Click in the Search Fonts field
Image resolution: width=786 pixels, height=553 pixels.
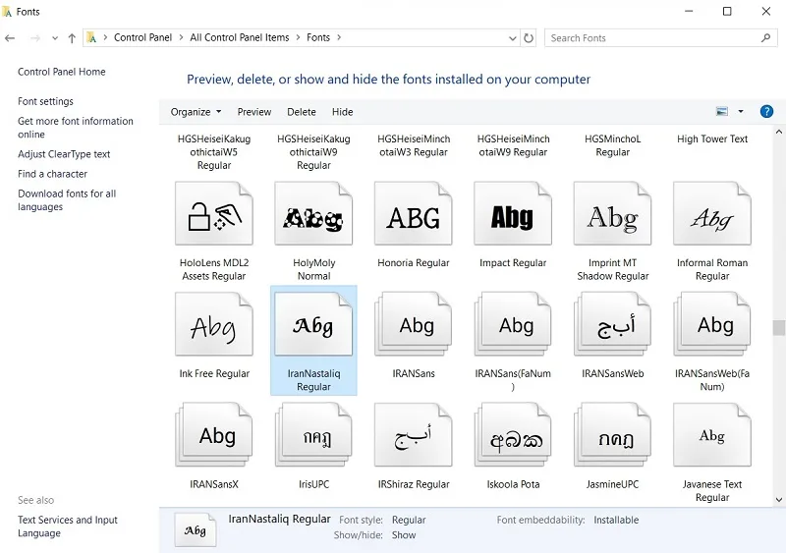coord(651,38)
